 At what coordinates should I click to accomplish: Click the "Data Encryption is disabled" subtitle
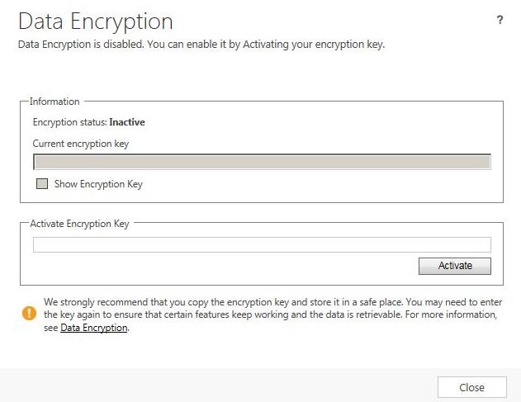click(x=201, y=44)
